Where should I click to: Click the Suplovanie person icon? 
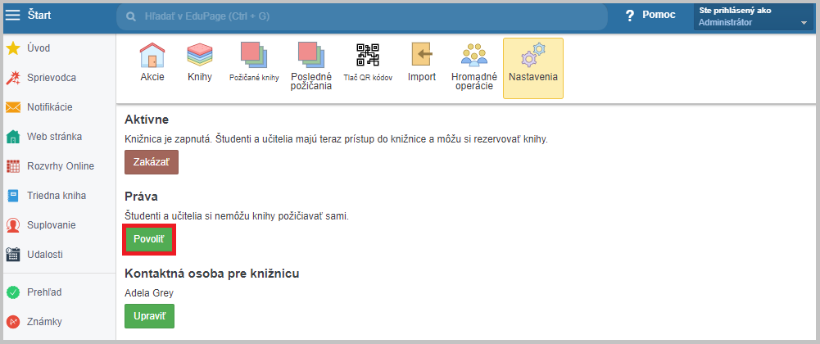(12, 225)
